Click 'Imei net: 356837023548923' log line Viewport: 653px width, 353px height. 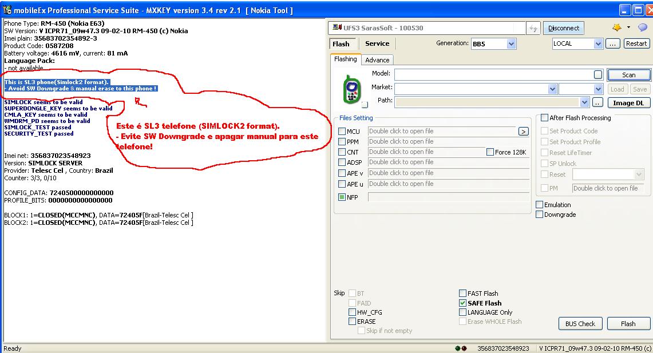[48, 156]
